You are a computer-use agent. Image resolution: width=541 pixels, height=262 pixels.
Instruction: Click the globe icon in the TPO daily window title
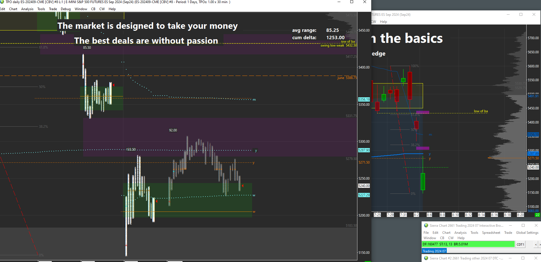[x=2, y=2]
